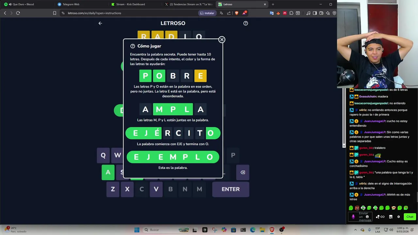Click the green EJEMPLO example word

pyautogui.click(x=173, y=157)
